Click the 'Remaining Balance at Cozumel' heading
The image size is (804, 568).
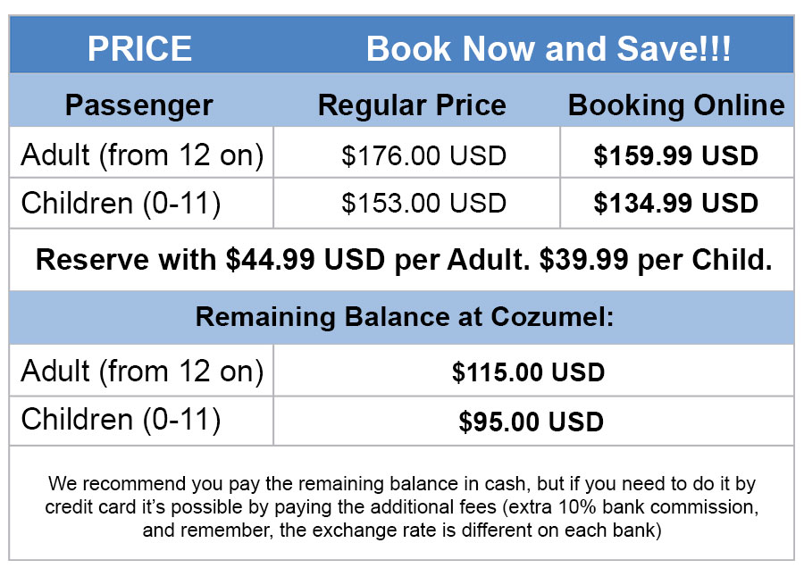405,317
